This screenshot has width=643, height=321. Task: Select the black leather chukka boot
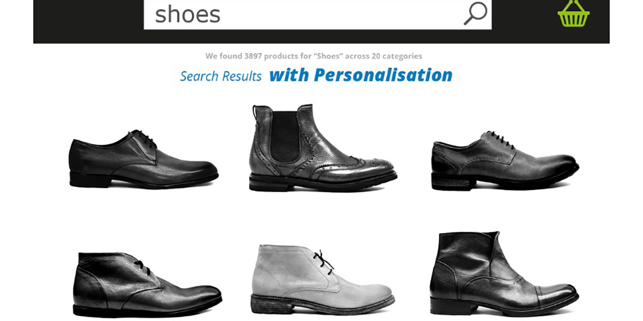(x=147, y=284)
